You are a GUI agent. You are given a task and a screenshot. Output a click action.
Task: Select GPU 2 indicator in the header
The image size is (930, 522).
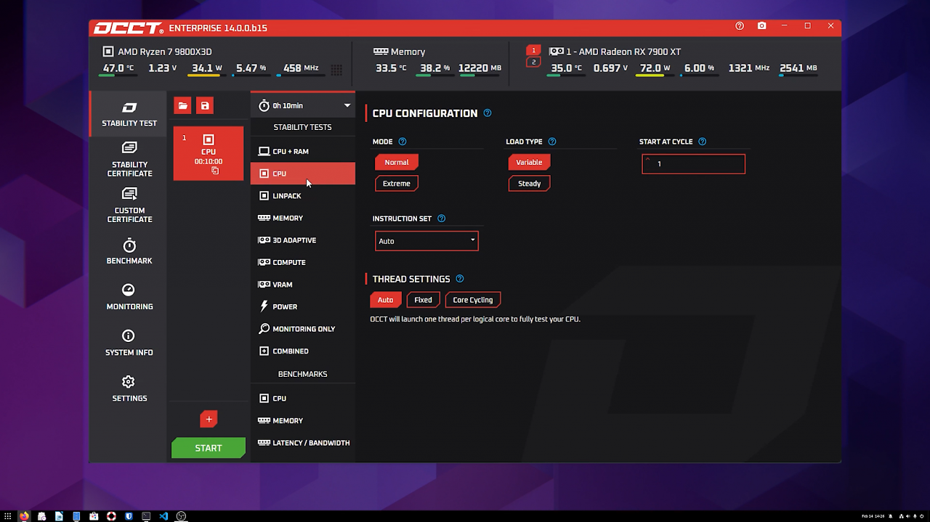point(534,62)
